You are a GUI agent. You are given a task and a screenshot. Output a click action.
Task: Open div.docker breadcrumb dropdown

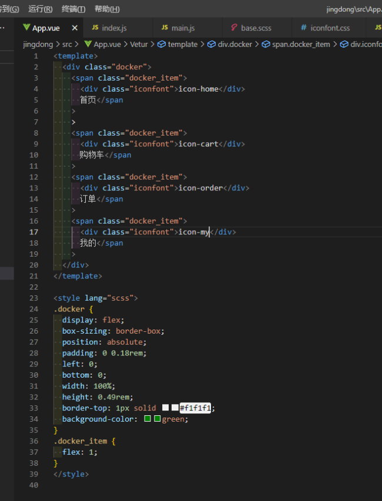[x=235, y=44]
